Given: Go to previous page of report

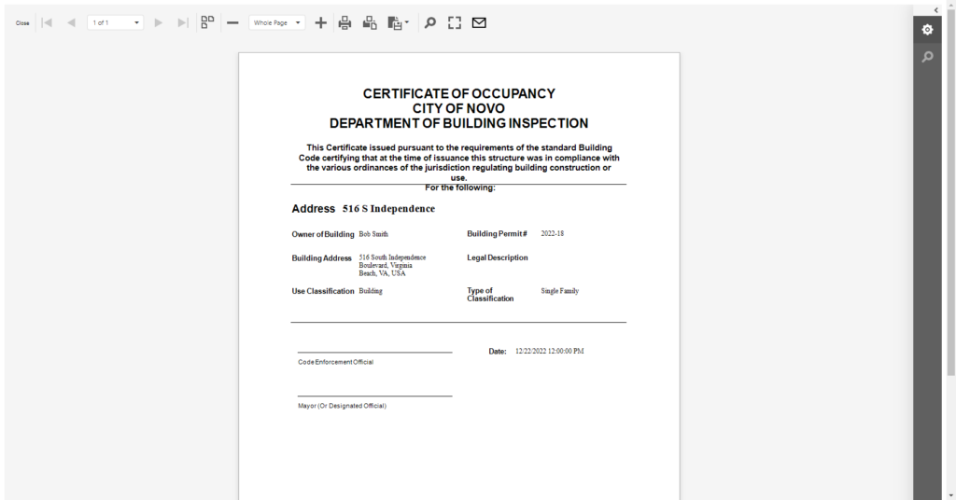Looking at the screenshot, I should click(x=71, y=23).
